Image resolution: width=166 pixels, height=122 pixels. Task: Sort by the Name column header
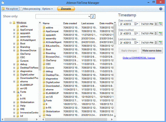pyautogui.click(x=52, y=23)
